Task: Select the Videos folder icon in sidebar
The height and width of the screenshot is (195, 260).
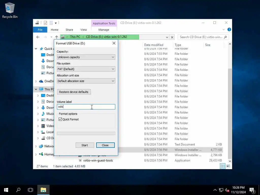Action: pyautogui.click(x=43, y=126)
